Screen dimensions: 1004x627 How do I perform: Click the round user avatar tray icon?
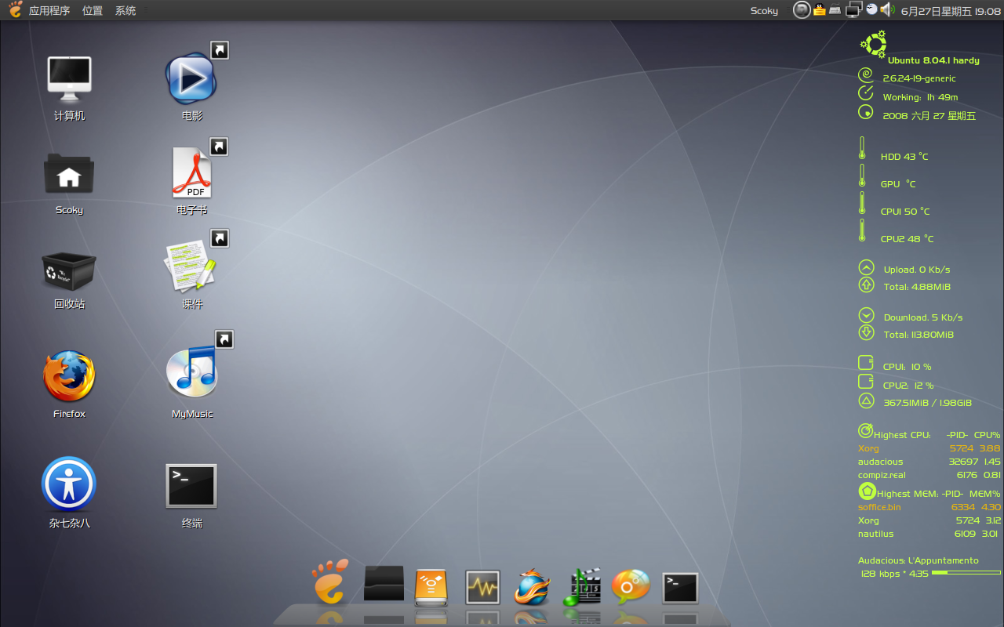[x=802, y=10]
